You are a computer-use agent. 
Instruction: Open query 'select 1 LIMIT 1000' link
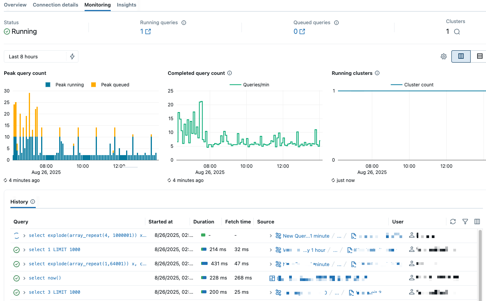(55, 250)
